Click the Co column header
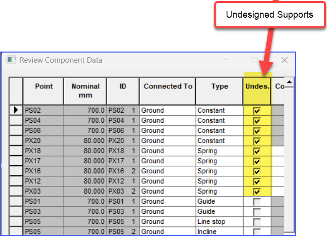 pyautogui.click(x=278, y=91)
